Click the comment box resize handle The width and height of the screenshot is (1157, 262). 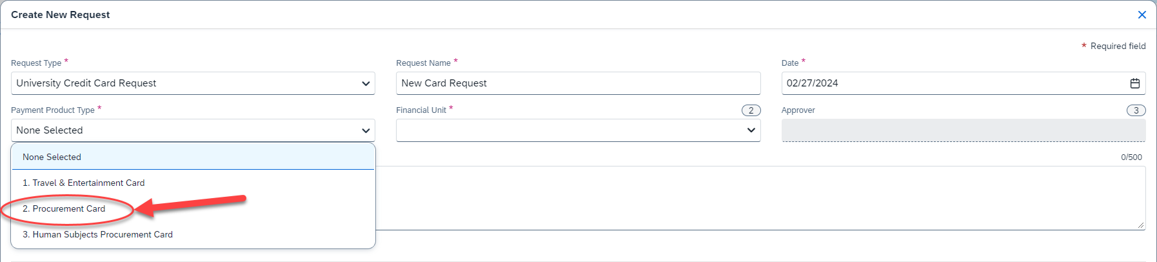click(1141, 225)
